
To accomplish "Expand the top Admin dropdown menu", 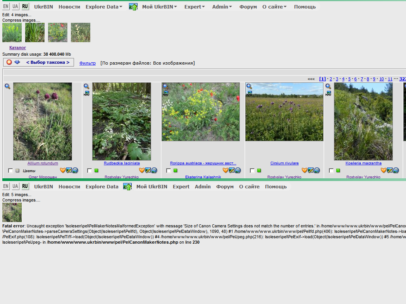I will (222, 7).
